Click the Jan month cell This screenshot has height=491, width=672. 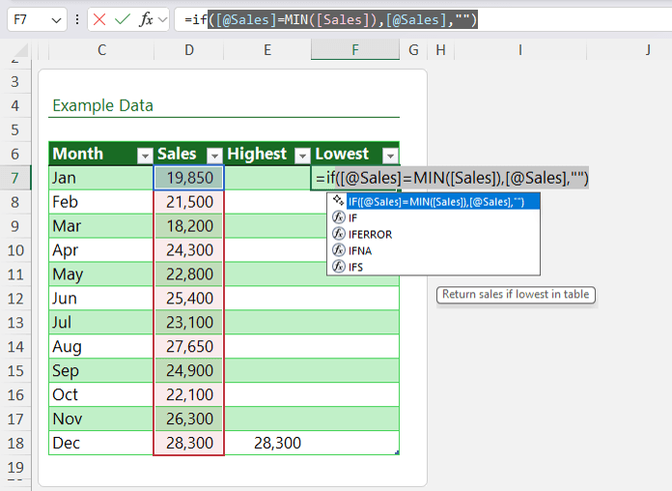click(x=101, y=178)
